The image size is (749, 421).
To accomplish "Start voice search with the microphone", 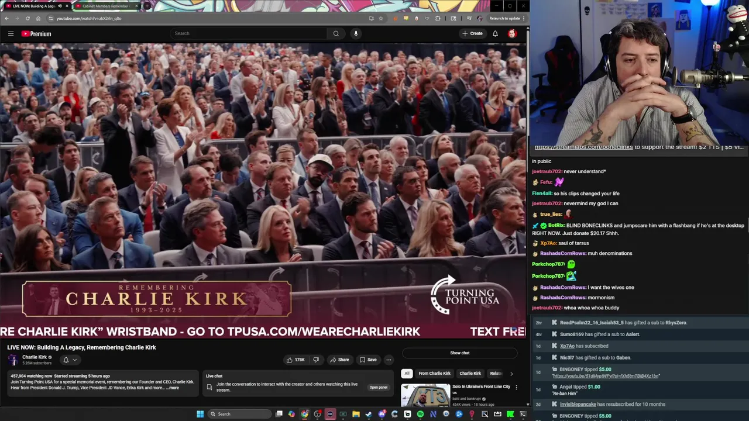I will [x=356, y=33].
